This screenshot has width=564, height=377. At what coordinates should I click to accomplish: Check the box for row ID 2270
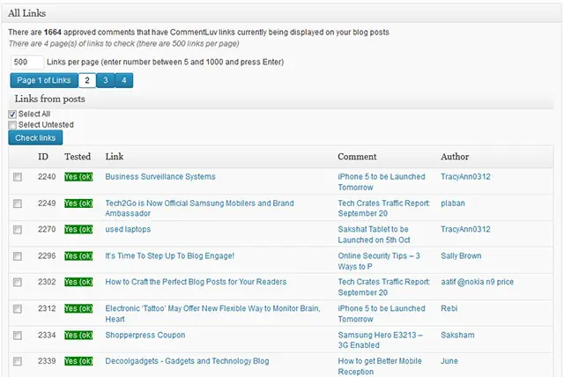point(18,230)
